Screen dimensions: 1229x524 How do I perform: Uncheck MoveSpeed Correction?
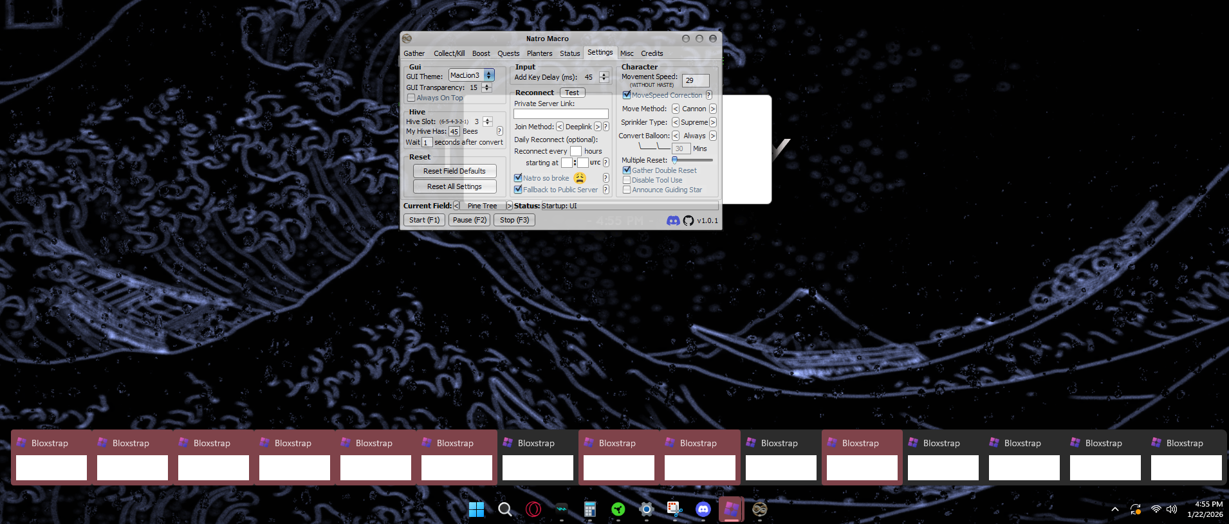627,95
